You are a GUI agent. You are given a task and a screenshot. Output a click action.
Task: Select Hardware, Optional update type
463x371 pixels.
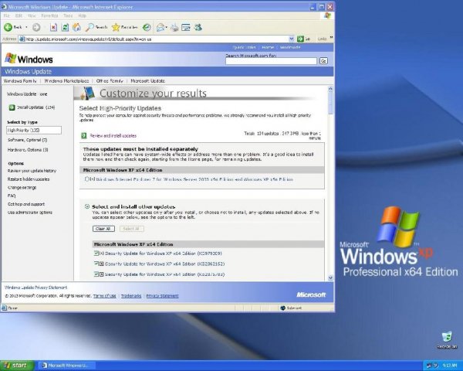click(28, 150)
